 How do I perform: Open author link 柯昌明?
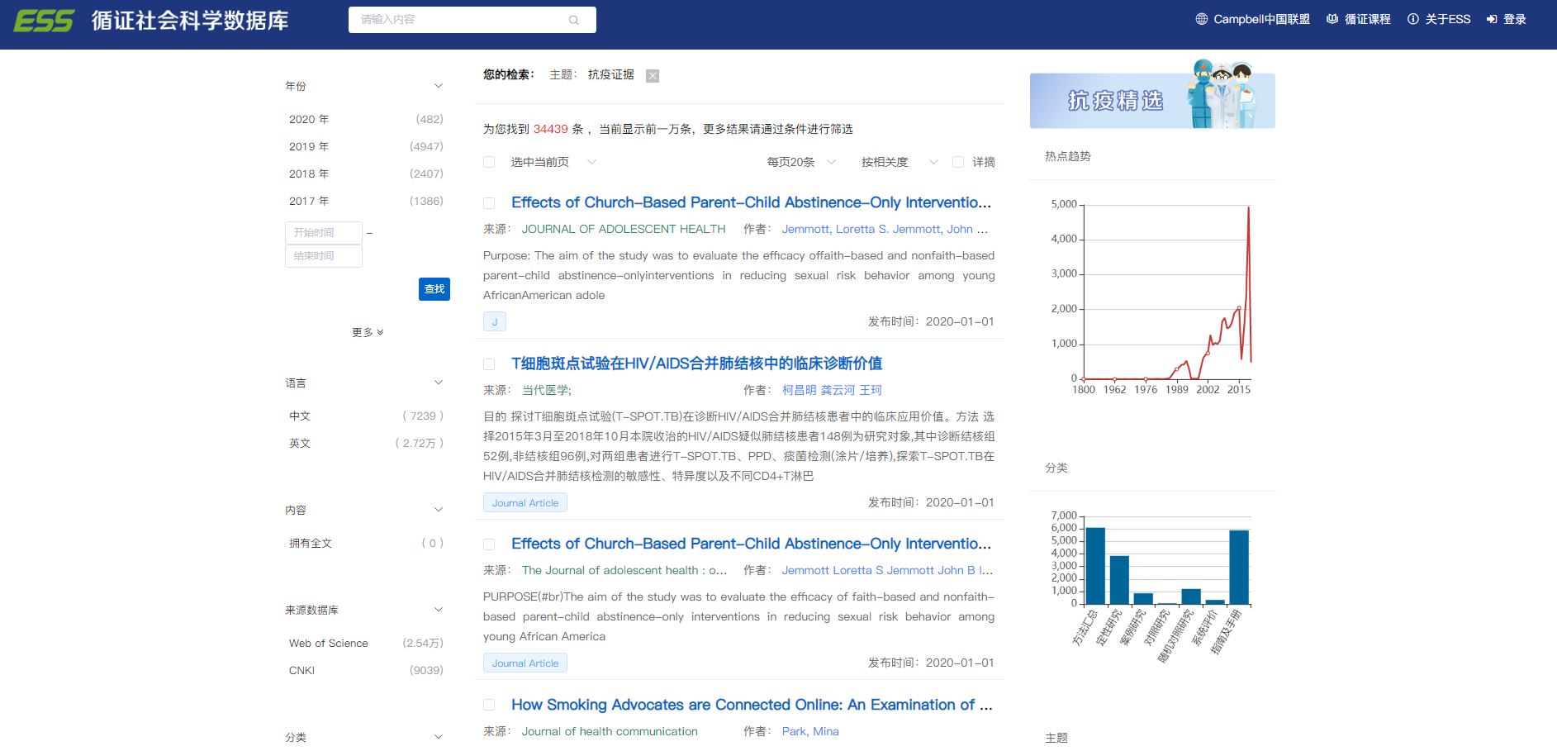799,390
